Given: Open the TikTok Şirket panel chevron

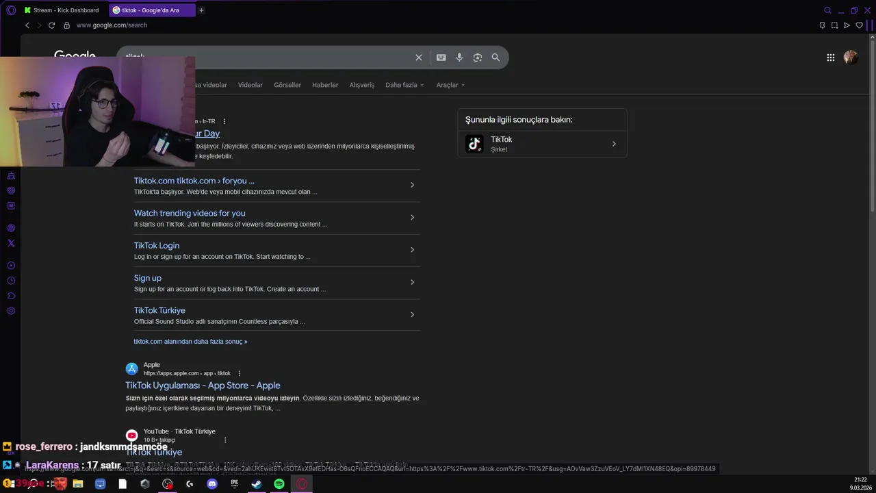Looking at the screenshot, I should point(614,144).
